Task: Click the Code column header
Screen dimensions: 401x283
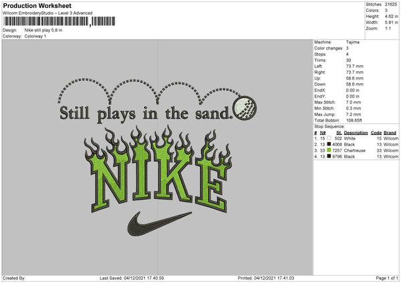Action: click(376, 133)
